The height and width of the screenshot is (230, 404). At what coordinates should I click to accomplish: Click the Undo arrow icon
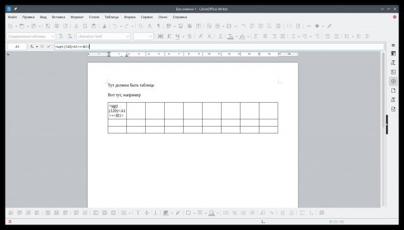click(x=115, y=26)
